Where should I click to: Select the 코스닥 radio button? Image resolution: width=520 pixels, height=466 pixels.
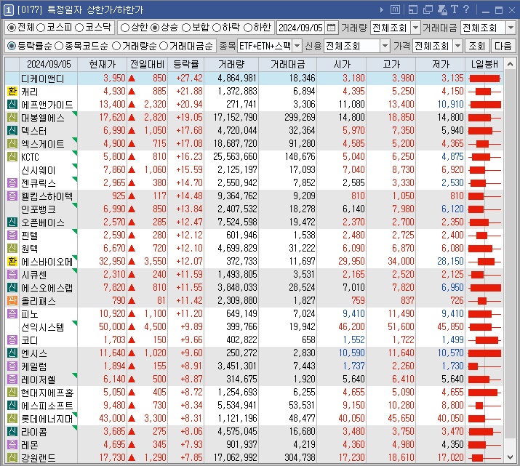pyautogui.click(x=79, y=28)
